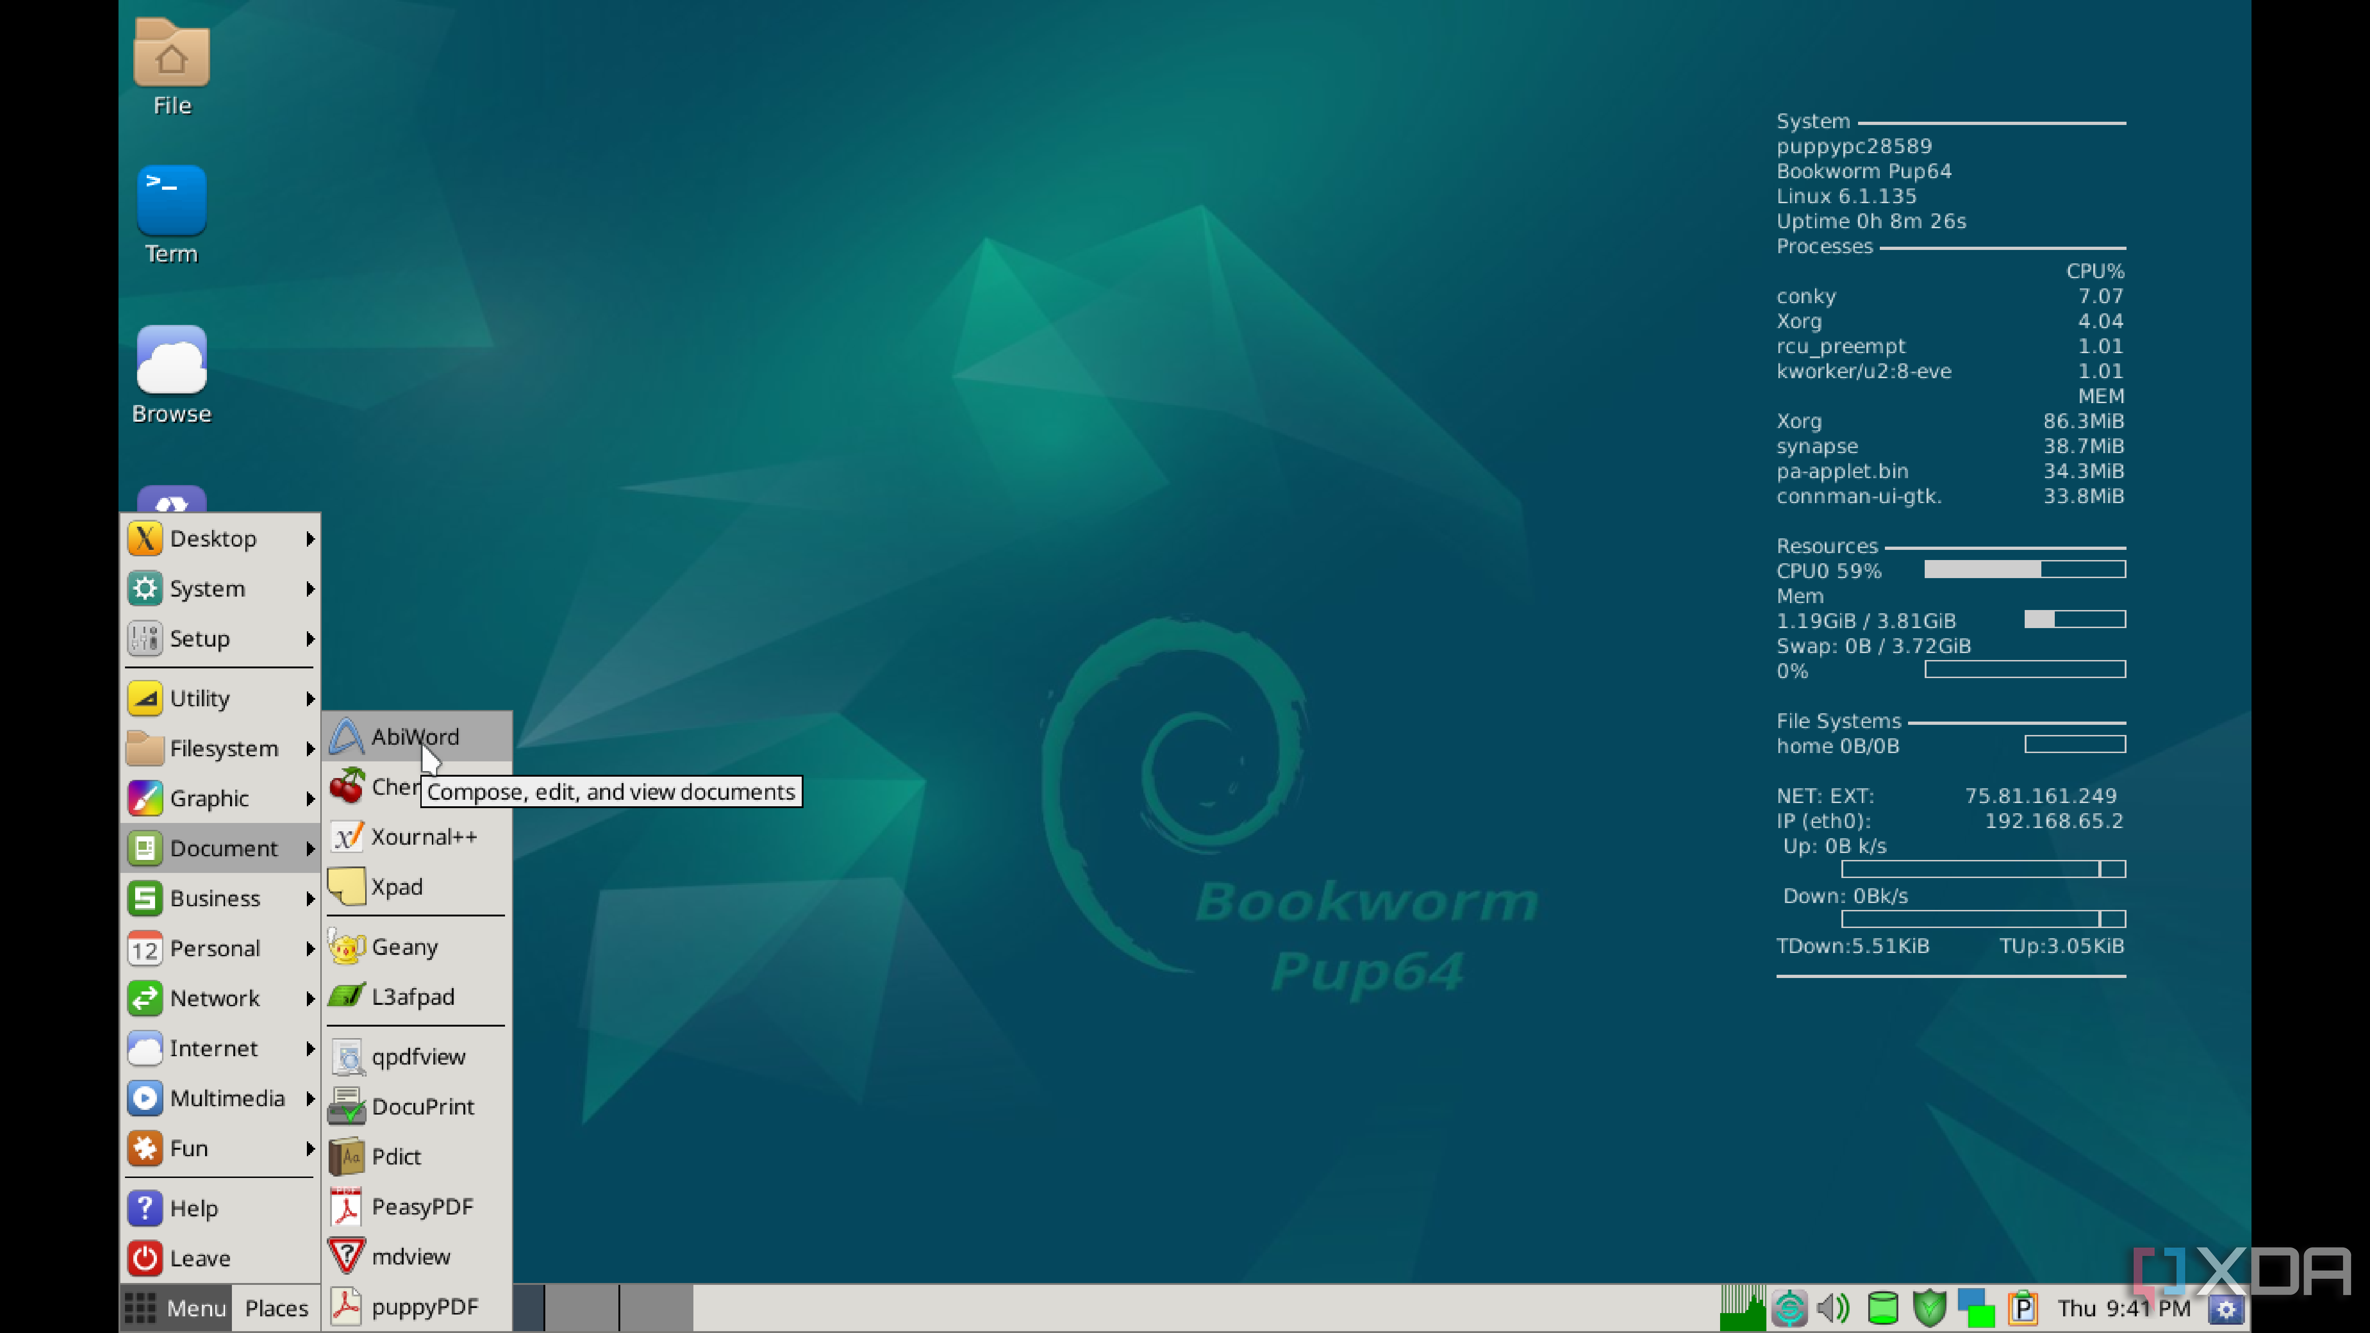
Task: Launch Geany editor from the submenu
Action: tap(417, 947)
